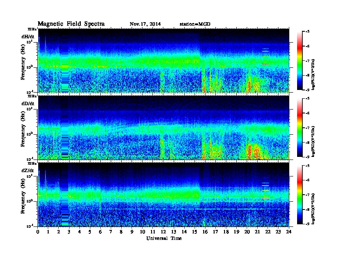
Task: Click the "22" tick on the time axis
Action: (268, 232)
